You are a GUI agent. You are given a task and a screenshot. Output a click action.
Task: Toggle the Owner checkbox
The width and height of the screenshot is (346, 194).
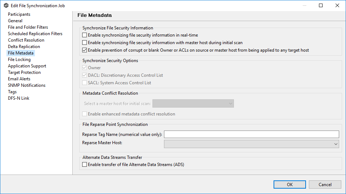[x=84, y=67]
